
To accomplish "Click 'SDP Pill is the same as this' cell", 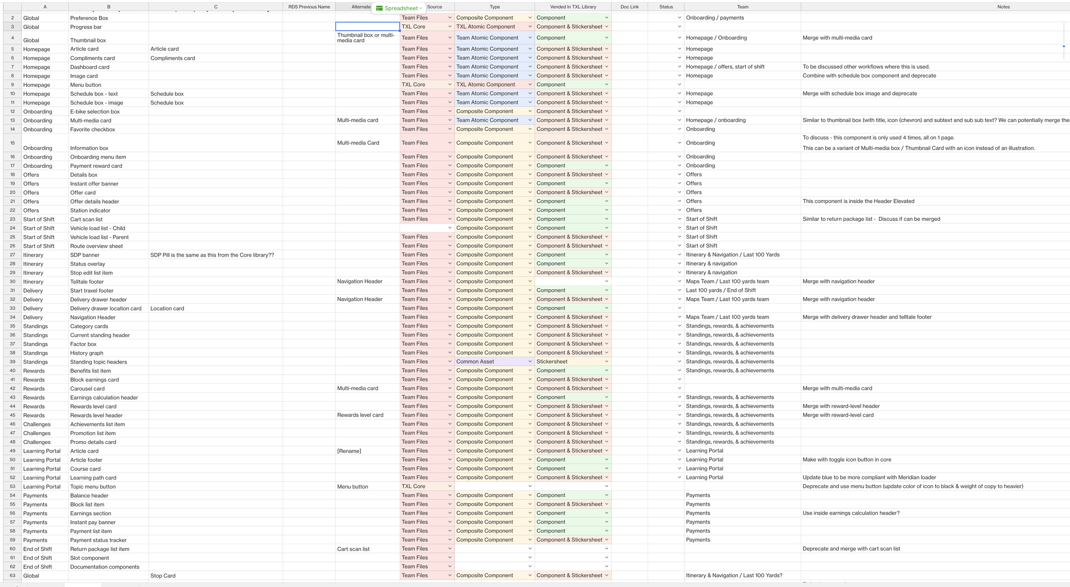I will tap(216, 255).
